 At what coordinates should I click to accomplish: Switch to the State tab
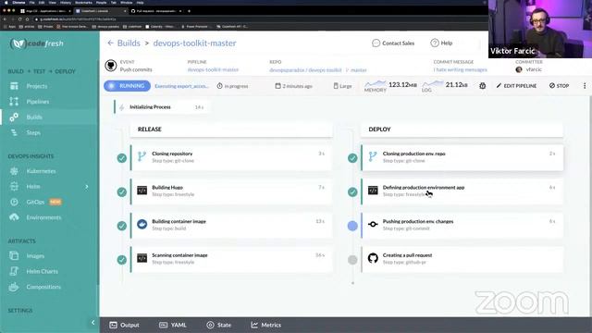218,325
